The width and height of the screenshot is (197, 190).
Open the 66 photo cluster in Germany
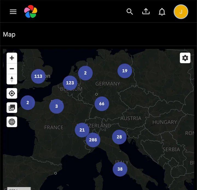coord(102,104)
